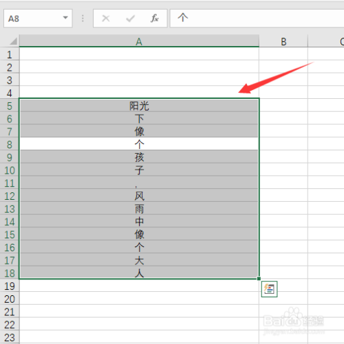Open the Name Box dropdown arrow
This screenshot has height=344, width=344.
click(65, 18)
